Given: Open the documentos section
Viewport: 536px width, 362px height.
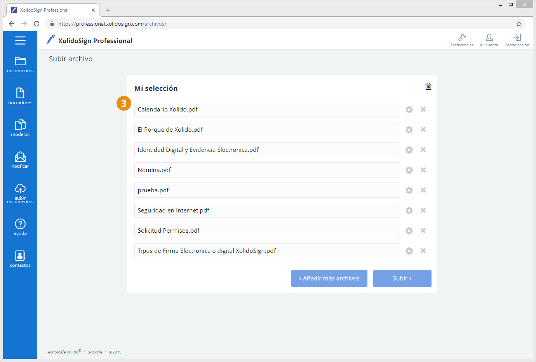Looking at the screenshot, I should (20, 65).
